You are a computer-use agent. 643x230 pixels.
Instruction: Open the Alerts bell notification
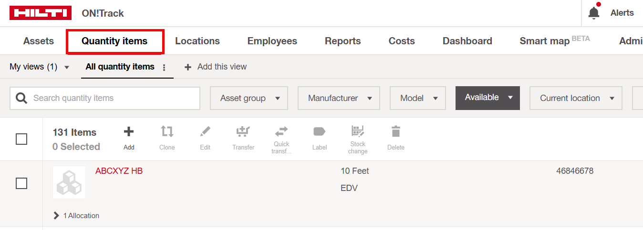click(x=594, y=13)
